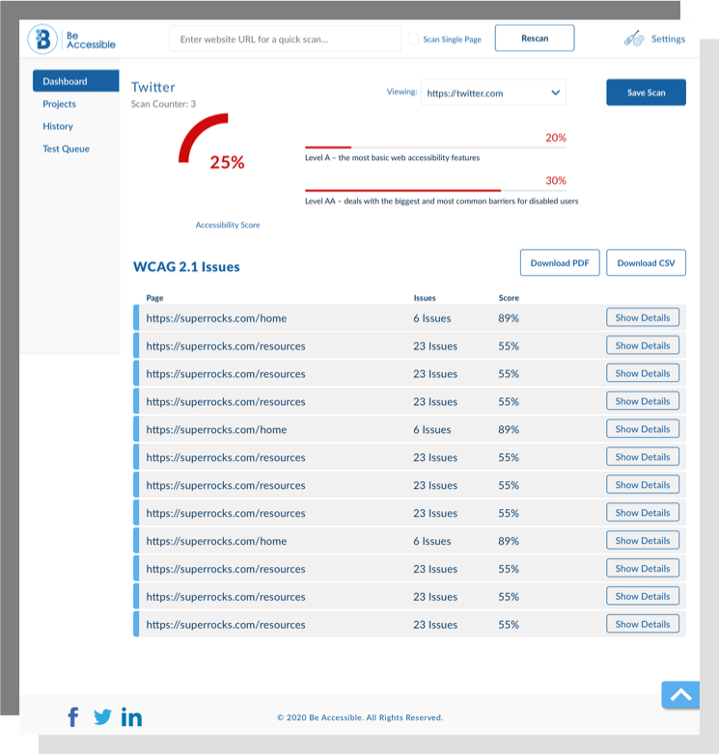Expand the Viewing URL dropdown
Viewport: 719px width, 755px height.
coord(493,93)
